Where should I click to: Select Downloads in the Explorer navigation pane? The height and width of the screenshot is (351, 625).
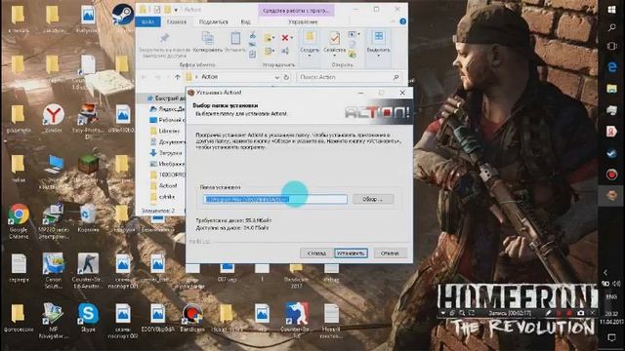point(166,153)
